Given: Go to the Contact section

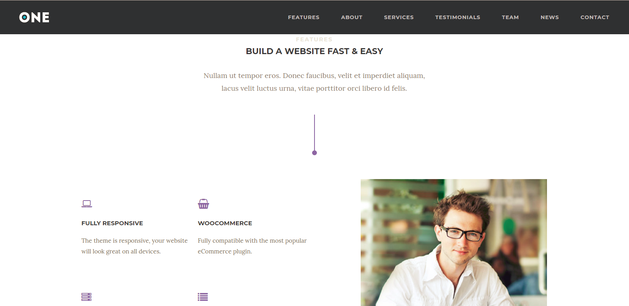Looking at the screenshot, I should (x=595, y=17).
